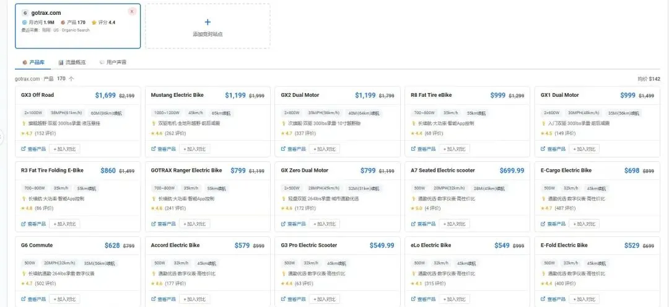Click lightbulb feature icon on Accord Electric Bike
The height and width of the screenshot is (307, 669).
click(153, 274)
